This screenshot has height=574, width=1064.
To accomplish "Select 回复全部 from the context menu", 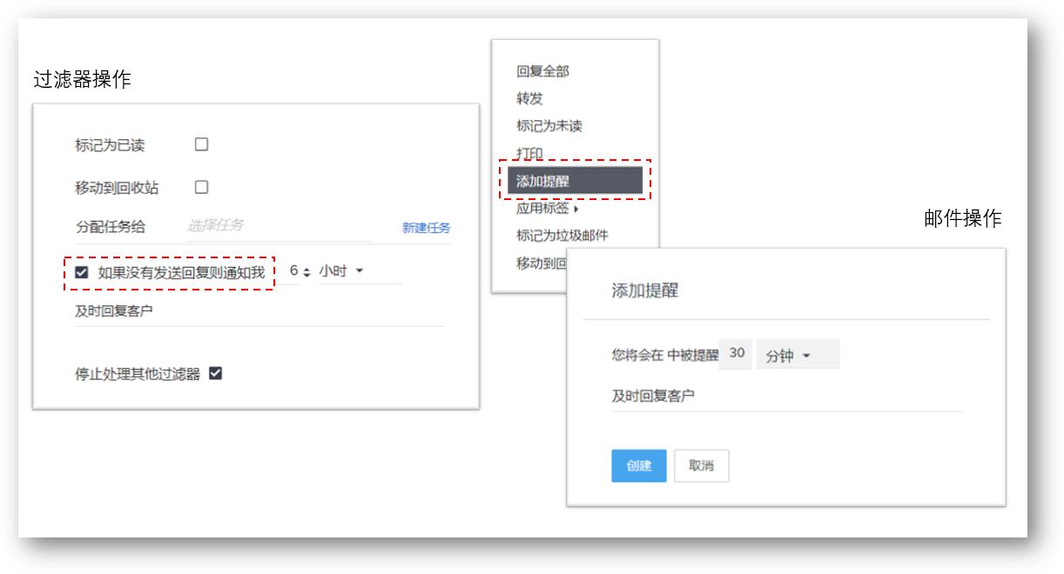I will pos(542,71).
